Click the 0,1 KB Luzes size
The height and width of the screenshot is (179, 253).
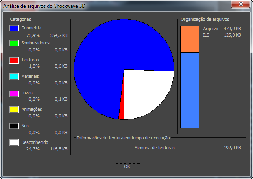click(x=61, y=99)
